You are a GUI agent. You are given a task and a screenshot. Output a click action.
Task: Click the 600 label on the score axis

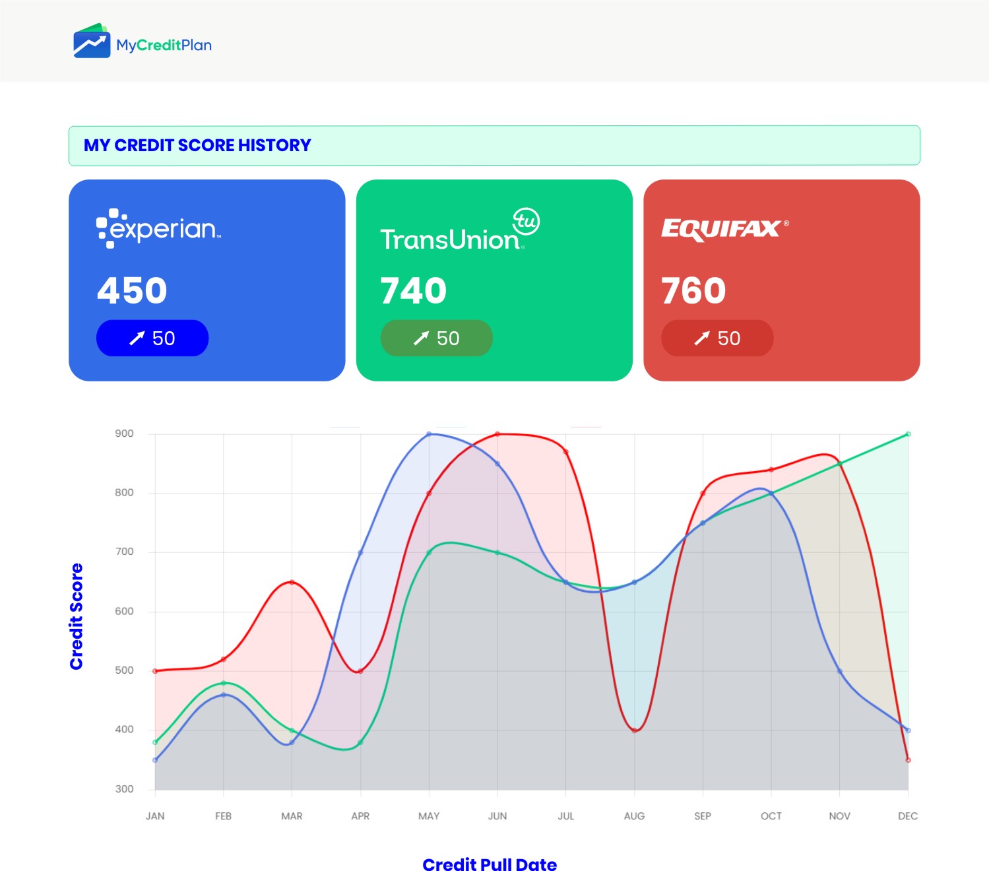124,611
